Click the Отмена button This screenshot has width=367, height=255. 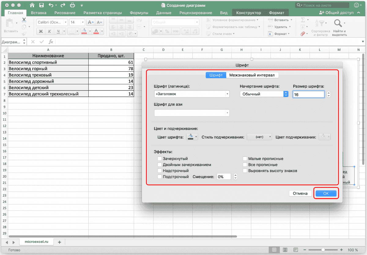point(300,193)
